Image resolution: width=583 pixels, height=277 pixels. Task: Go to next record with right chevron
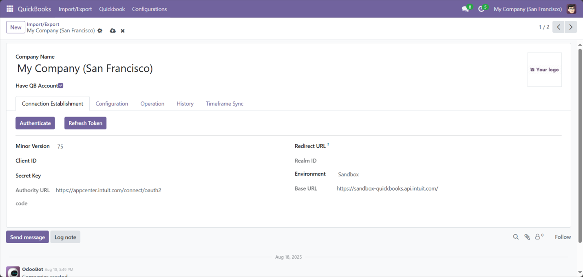coord(570,27)
